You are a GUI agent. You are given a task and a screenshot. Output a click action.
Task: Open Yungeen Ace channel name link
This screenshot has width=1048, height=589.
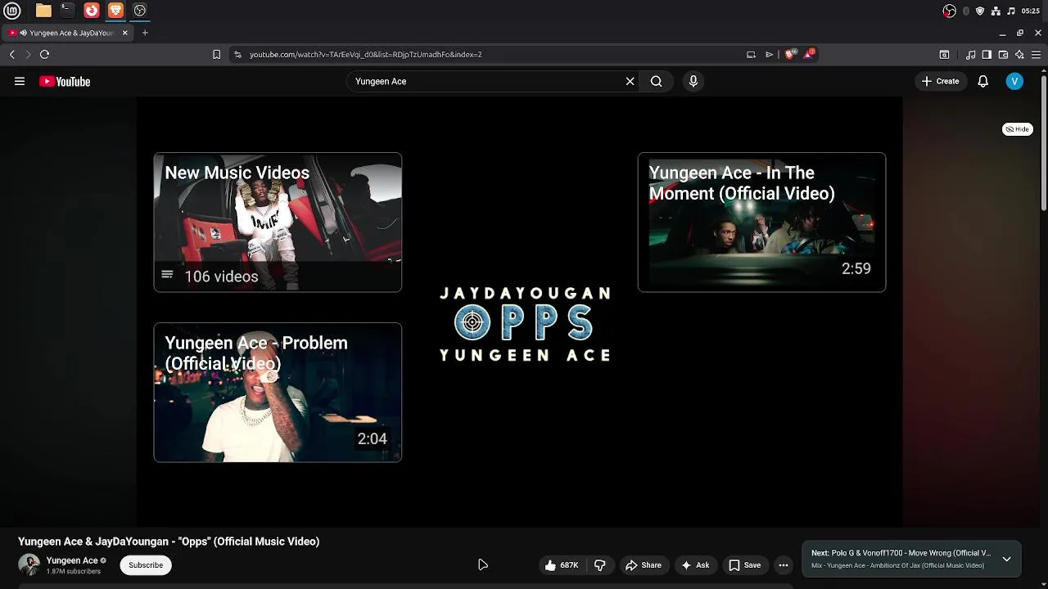[72, 560]
